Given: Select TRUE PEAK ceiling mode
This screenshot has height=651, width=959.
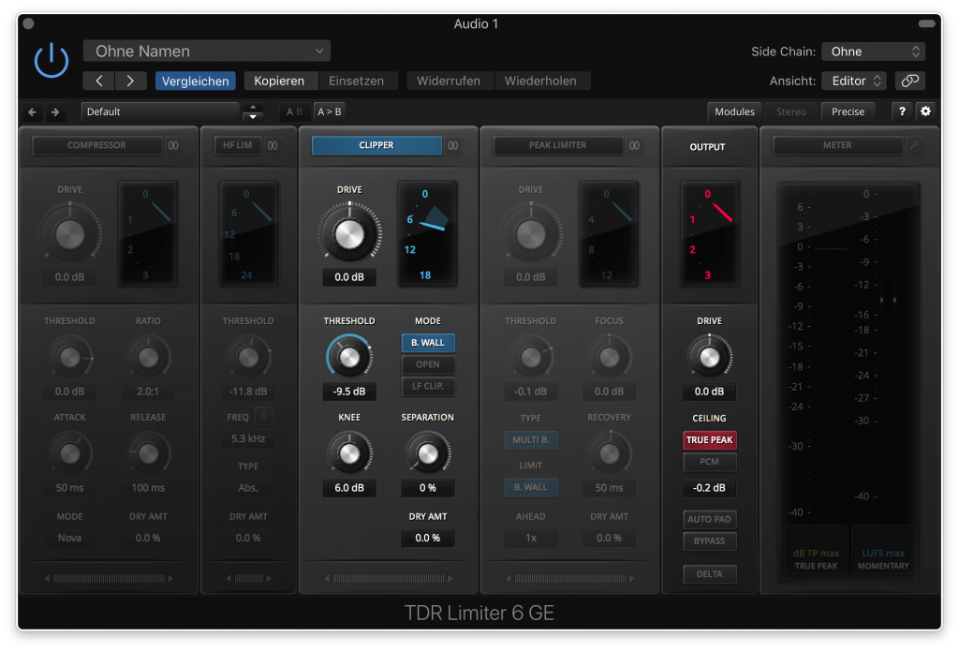Looking at the screenshot, I should click(x=710, y=440).
